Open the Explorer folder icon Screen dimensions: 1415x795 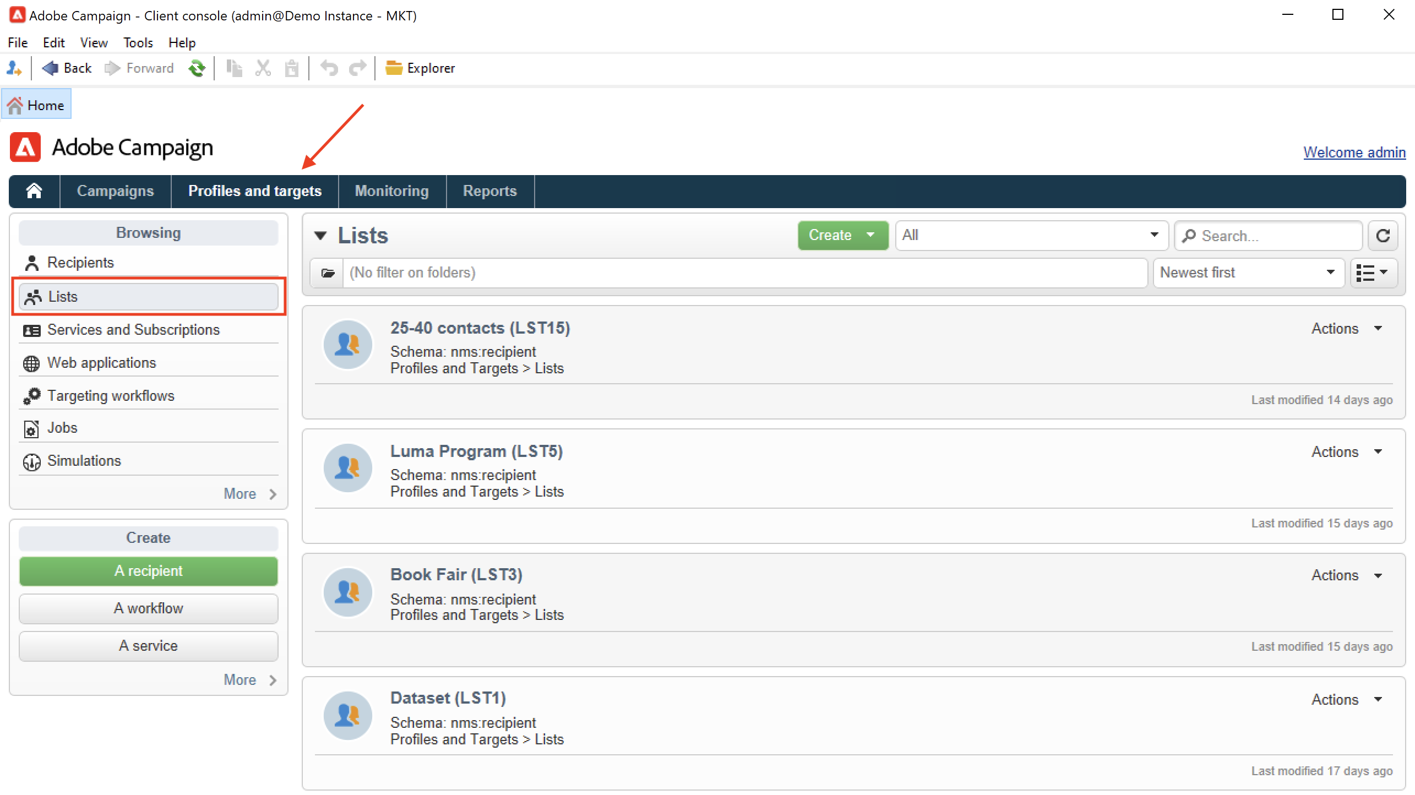pos(393,68)
